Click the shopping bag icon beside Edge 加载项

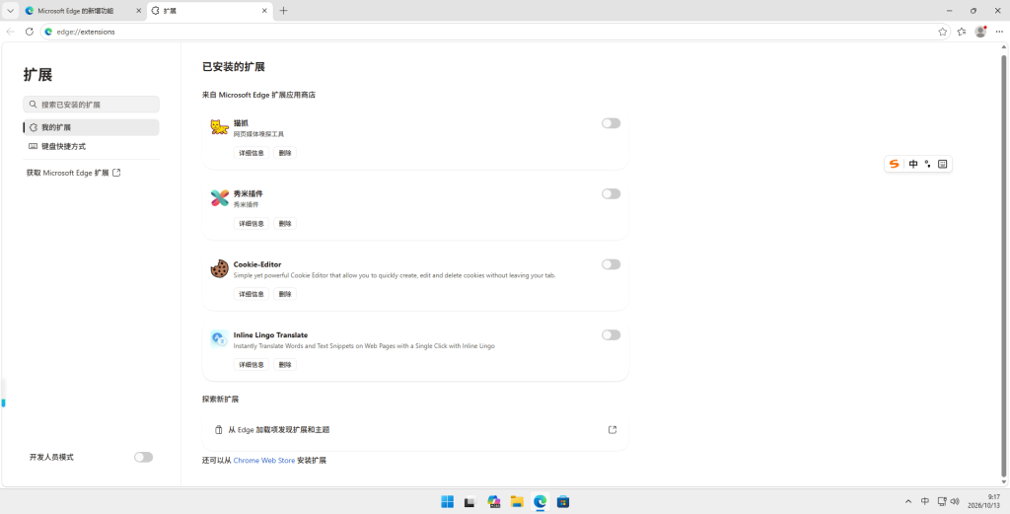click(x=218, y=429)
